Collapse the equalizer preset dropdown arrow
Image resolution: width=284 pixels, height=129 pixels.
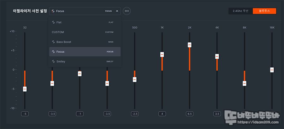coord(117,11)
